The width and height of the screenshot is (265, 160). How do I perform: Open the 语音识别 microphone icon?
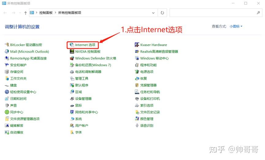click(137, 125)
